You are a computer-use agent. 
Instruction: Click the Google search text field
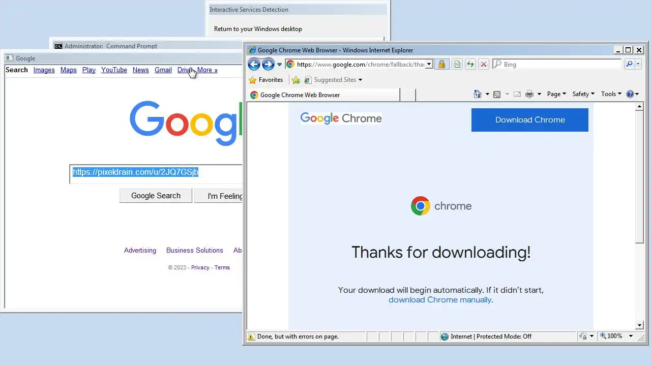(156, 174)
